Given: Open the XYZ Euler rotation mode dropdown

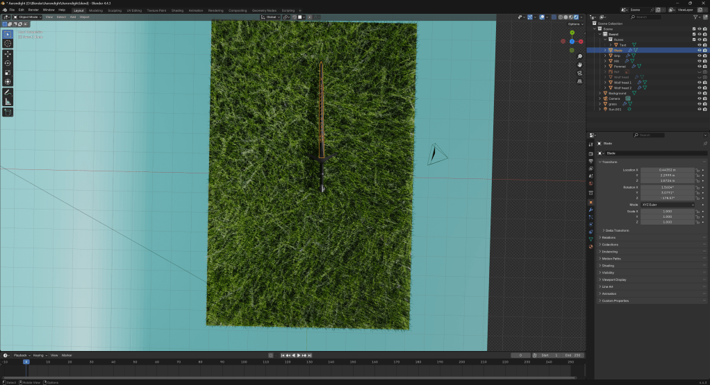Looking at the screenshot, I should click(667, 205).
